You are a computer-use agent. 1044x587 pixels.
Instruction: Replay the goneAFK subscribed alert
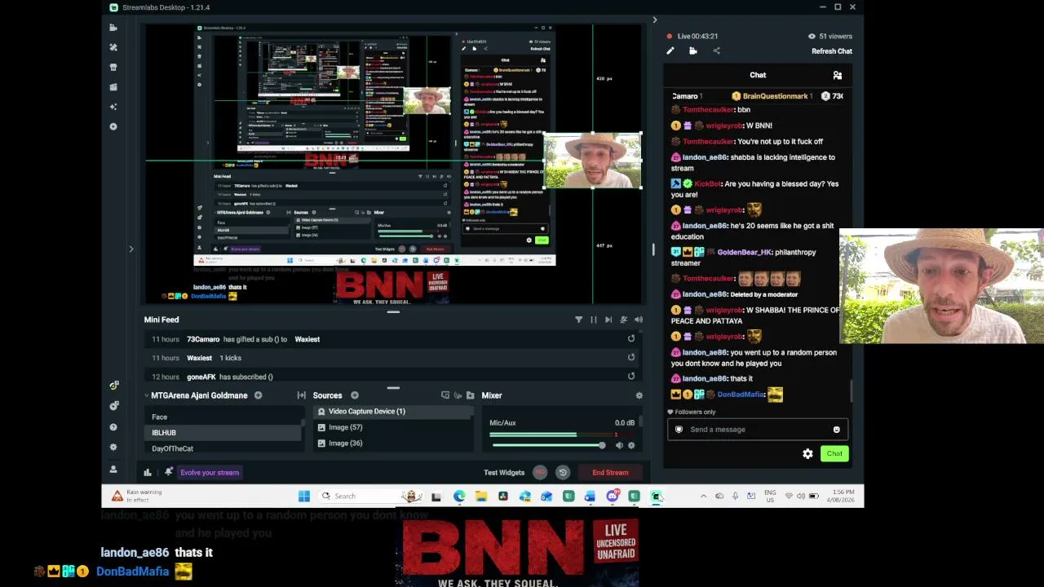(x=631, y=376)
